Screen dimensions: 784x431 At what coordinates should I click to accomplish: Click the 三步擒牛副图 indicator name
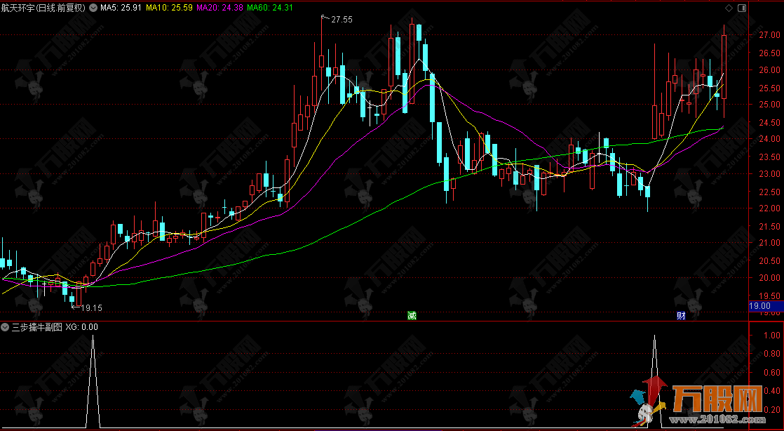point(36,327)
